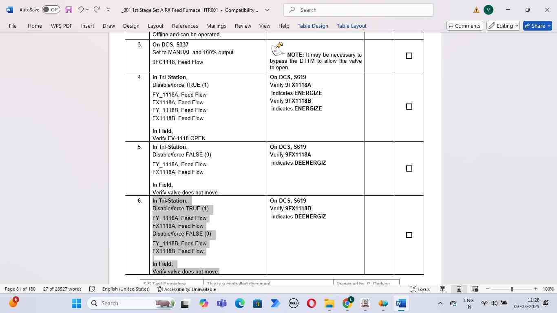Click 'Verify FV-1118 OPEN' text
This screenshot has width=557, height=313.
179,139
